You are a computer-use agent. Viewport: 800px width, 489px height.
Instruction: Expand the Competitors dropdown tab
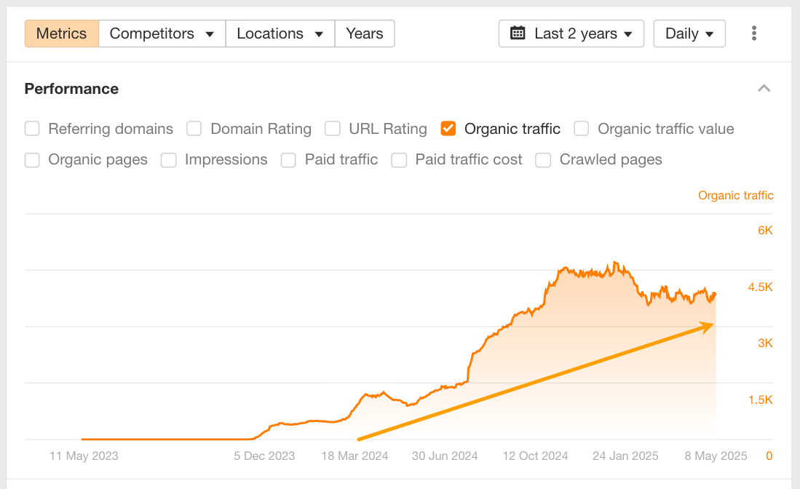(162, 33)
